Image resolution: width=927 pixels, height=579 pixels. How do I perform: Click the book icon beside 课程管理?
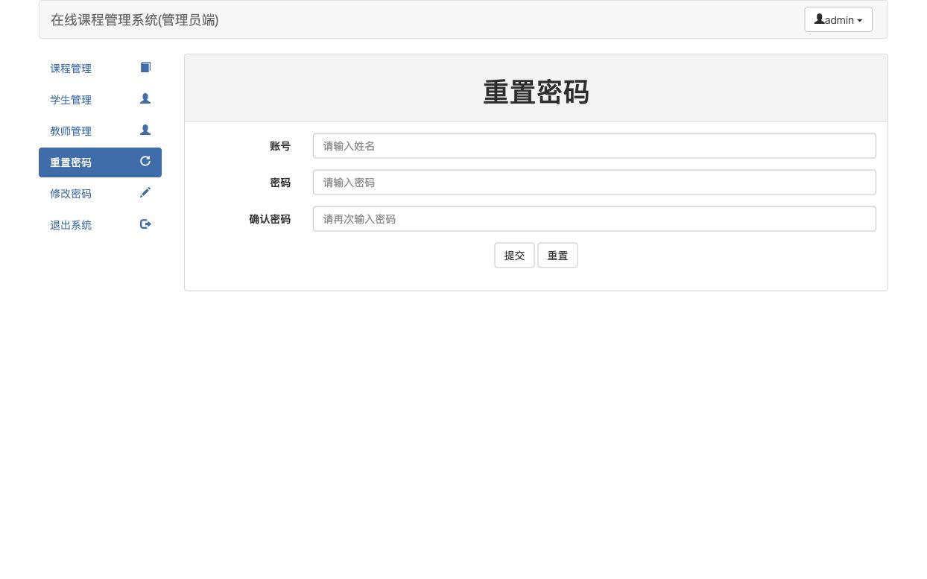145,67
